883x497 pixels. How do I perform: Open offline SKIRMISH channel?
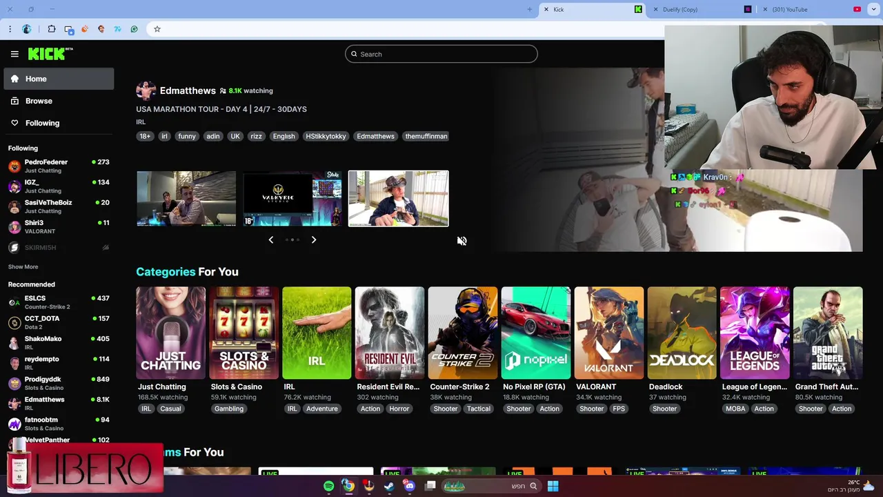pyautogui.click(x=59, y=247)
